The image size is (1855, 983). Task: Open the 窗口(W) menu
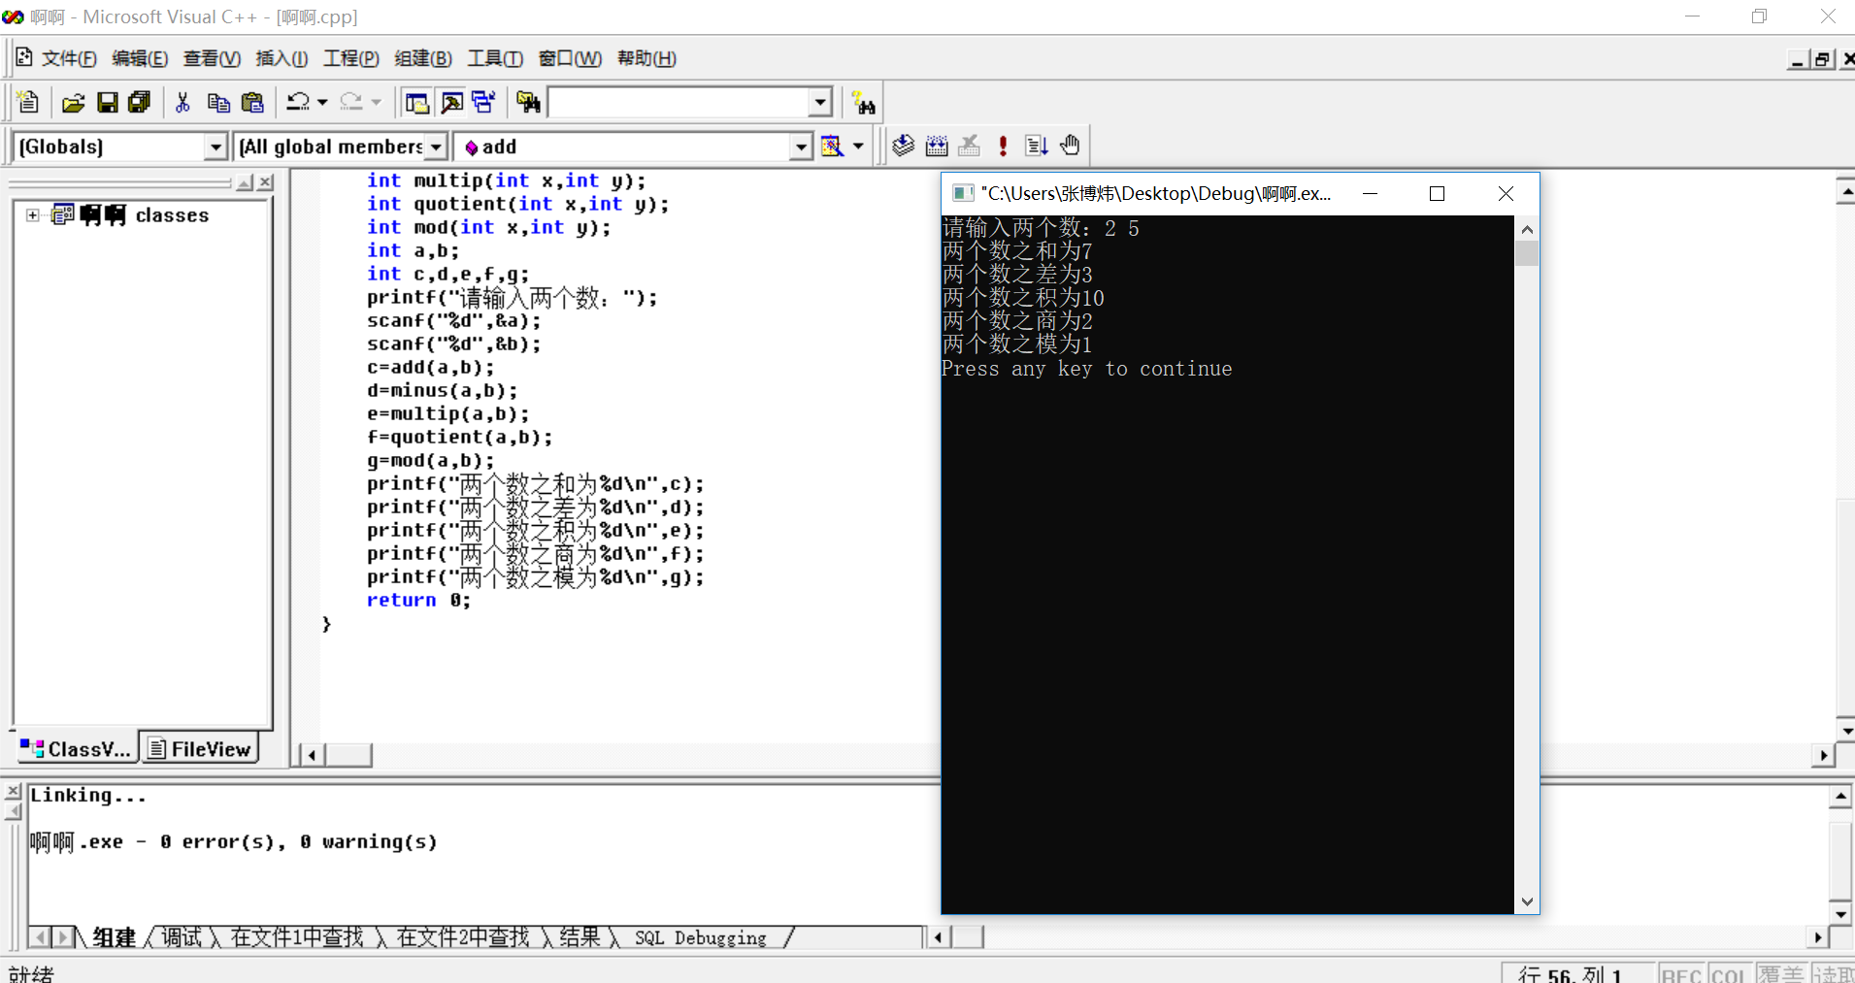[570, 59]
